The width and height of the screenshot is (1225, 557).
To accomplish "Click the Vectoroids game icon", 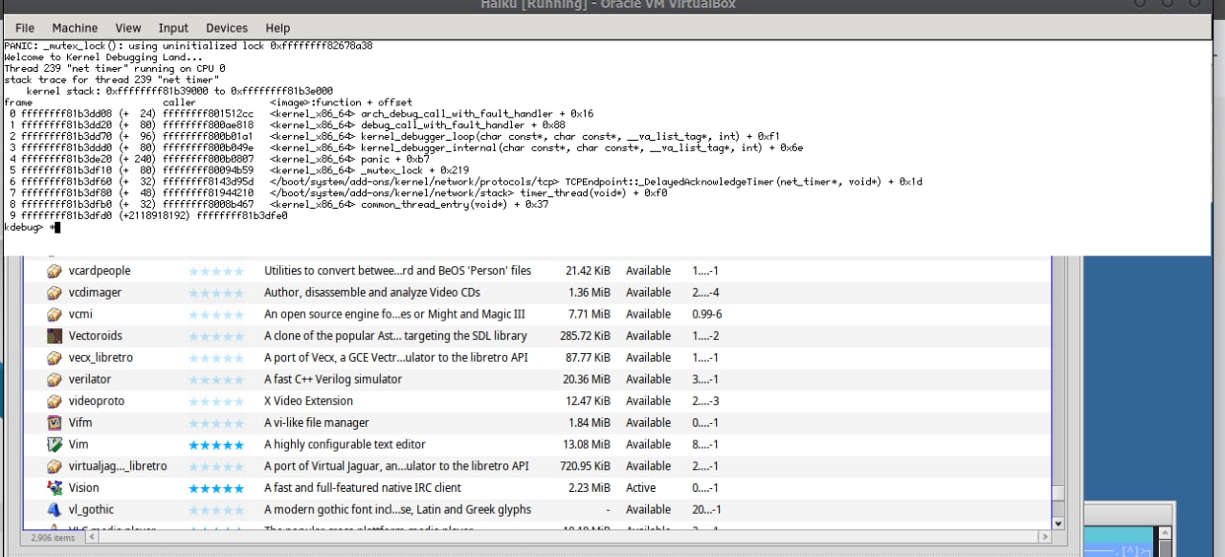I will [x=55, y=336].
